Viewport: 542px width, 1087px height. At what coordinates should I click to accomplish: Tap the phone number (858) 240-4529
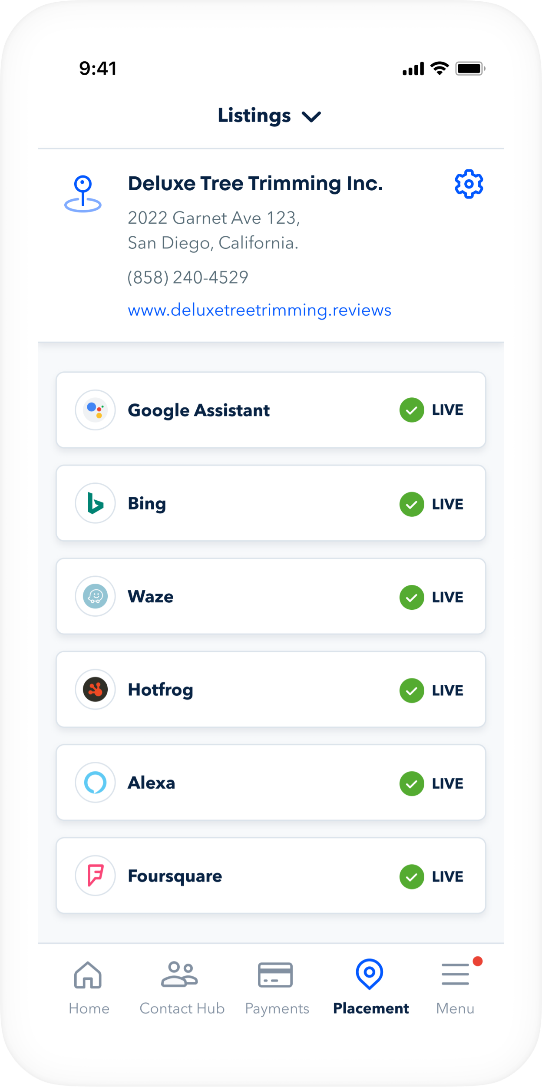tap(188, 277)
